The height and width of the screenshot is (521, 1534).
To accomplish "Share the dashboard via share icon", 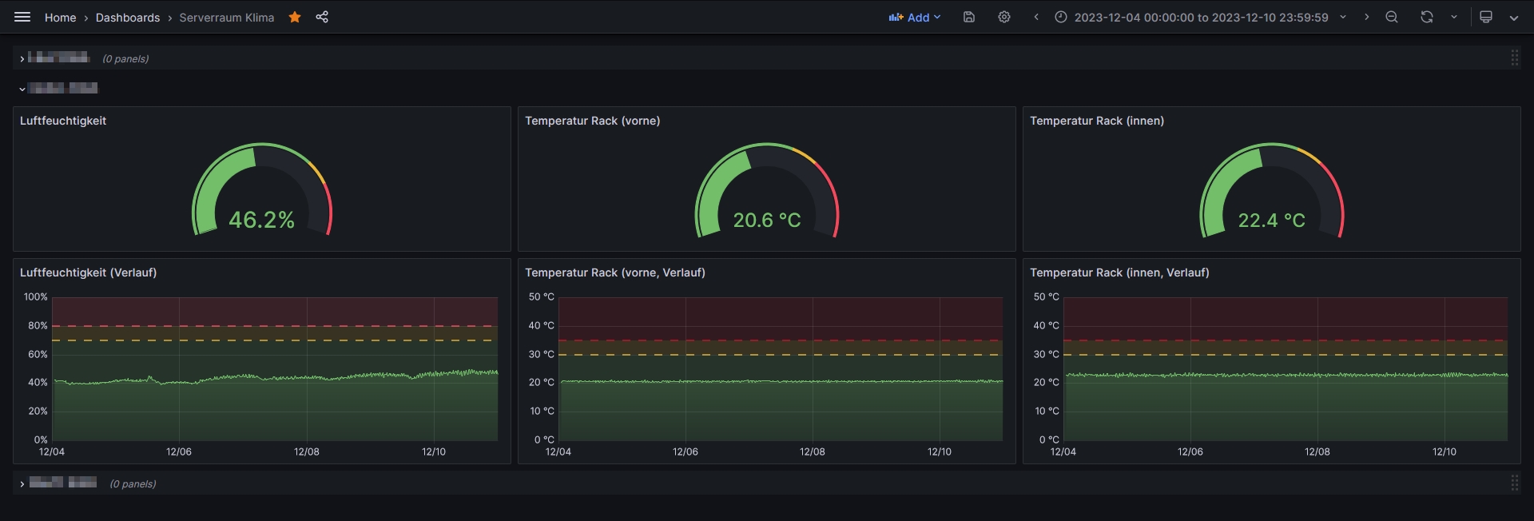I will click(322, 17).
